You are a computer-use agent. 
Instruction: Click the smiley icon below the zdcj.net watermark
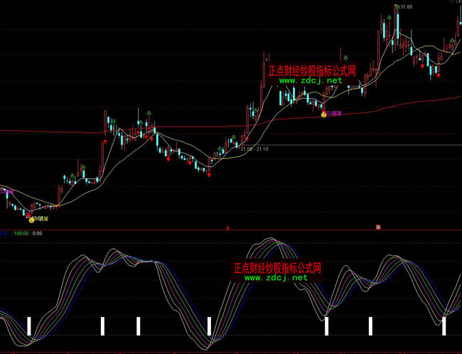point(323,113)
